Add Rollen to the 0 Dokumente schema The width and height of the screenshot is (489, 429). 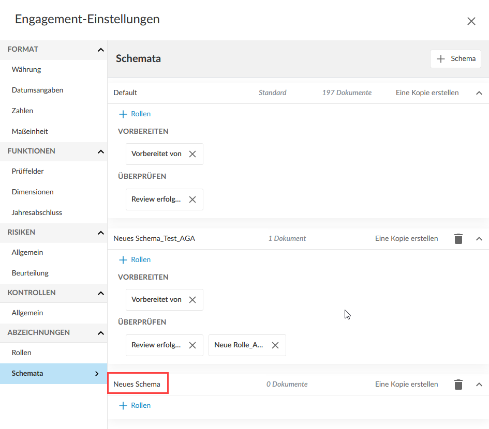coord(135,406)
